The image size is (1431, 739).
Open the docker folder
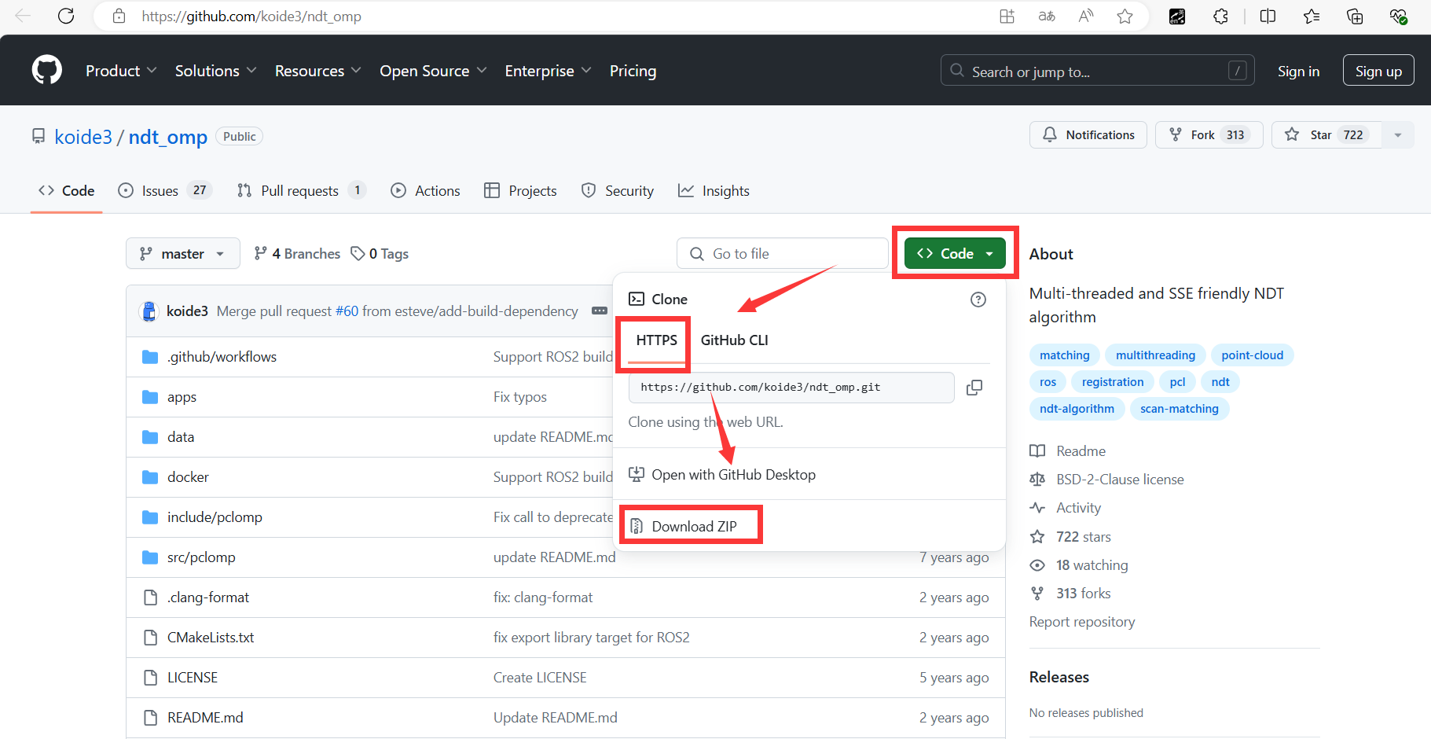point(188,477)
